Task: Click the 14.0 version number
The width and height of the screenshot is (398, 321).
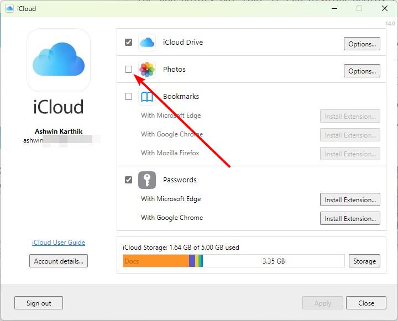Action: tap(390, 24)
